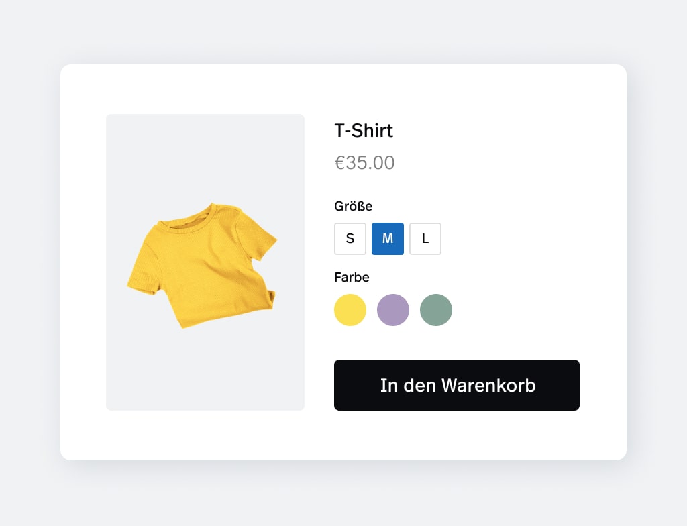687x526 pixels.
Task: Set the shirt color to lavender
Action: click(393, 310)
